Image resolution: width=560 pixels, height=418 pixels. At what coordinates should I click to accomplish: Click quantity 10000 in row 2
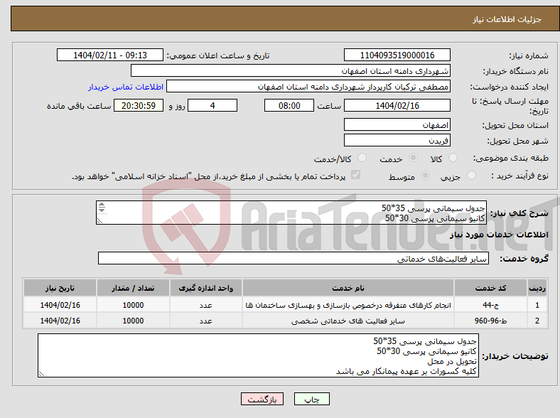(x=133, y=321)
